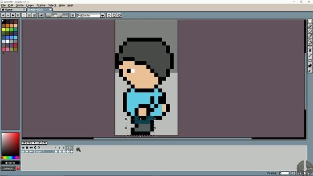Viewport: 313px width, 176px height.
Task: Select the Eyedropper tool
Action: pyautogui.click(x=310, y=36)
